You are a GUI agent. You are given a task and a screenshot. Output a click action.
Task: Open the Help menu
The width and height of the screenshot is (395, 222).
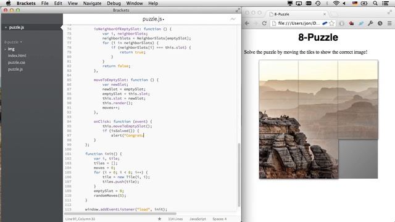tap(153, 3)
